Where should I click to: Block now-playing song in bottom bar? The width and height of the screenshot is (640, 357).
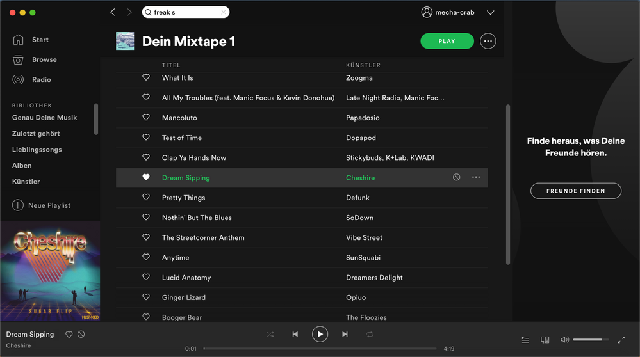coord(81,334)
